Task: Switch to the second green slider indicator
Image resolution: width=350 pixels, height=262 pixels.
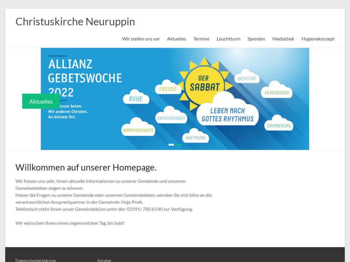Action: point(179,145)
